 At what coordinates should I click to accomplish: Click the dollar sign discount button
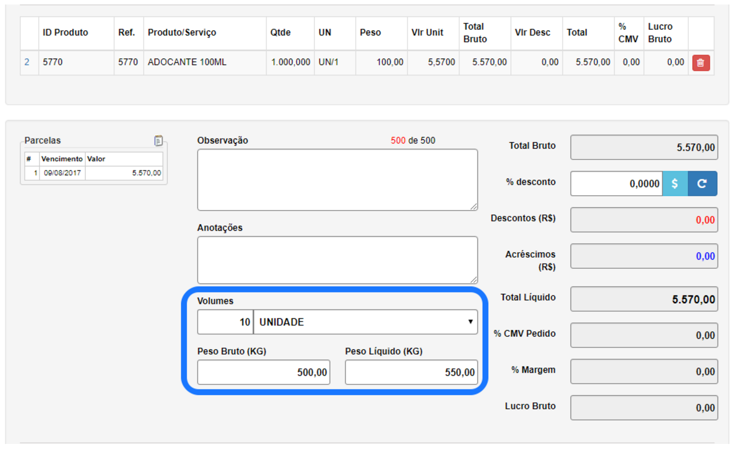coord(675,184)
